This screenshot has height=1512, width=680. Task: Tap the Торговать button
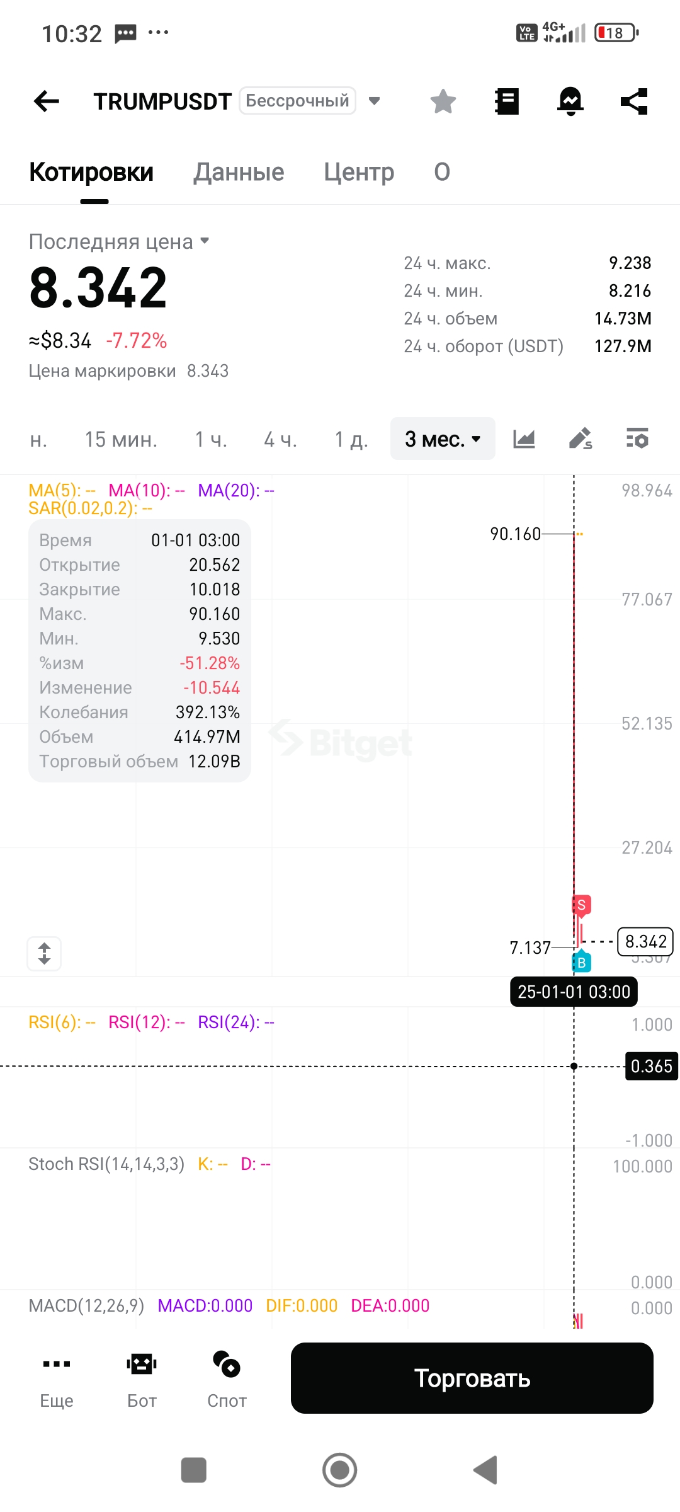(472, 1378)
